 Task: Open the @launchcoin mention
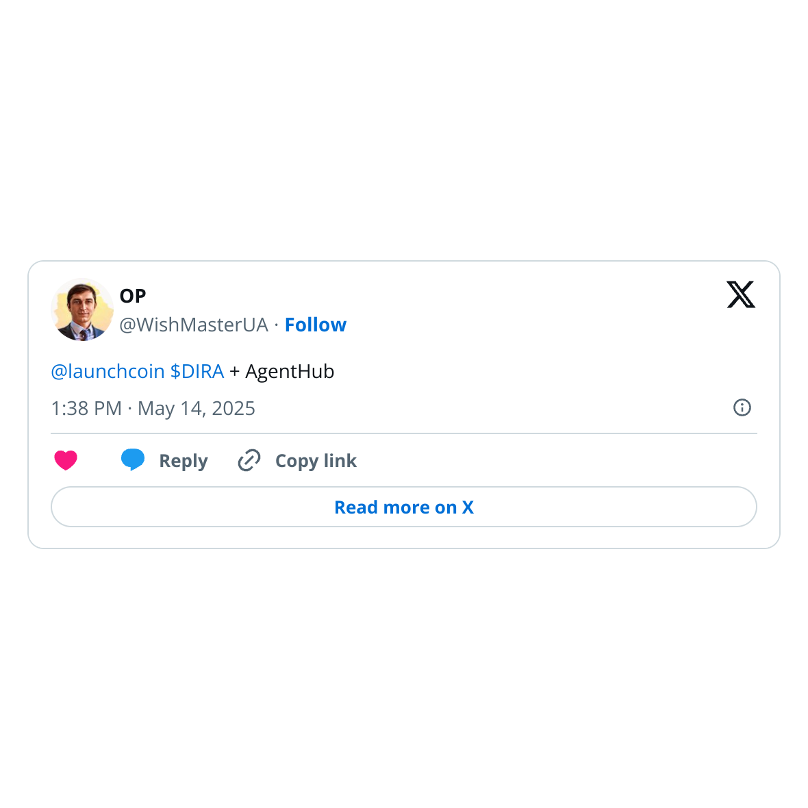[x=108, y=371]
